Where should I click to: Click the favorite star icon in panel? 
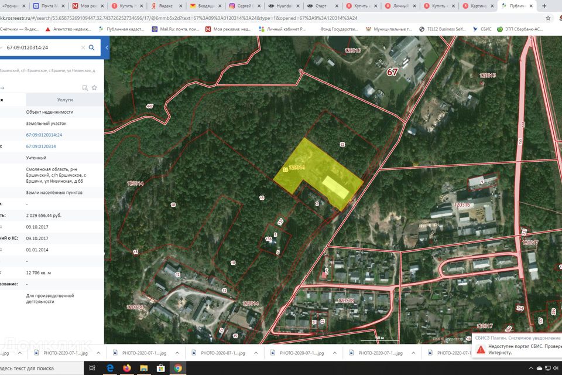pos(94,88)
